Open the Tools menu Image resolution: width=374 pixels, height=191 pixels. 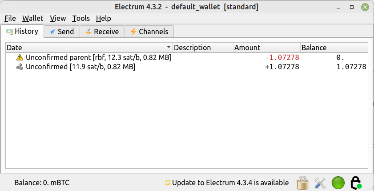point(81,18)
